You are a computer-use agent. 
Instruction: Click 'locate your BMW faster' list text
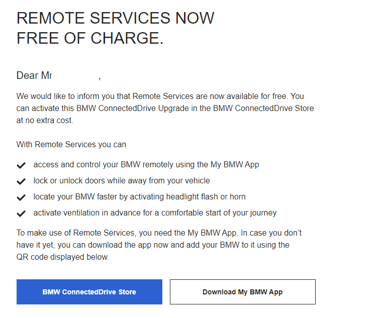point(140,196)
